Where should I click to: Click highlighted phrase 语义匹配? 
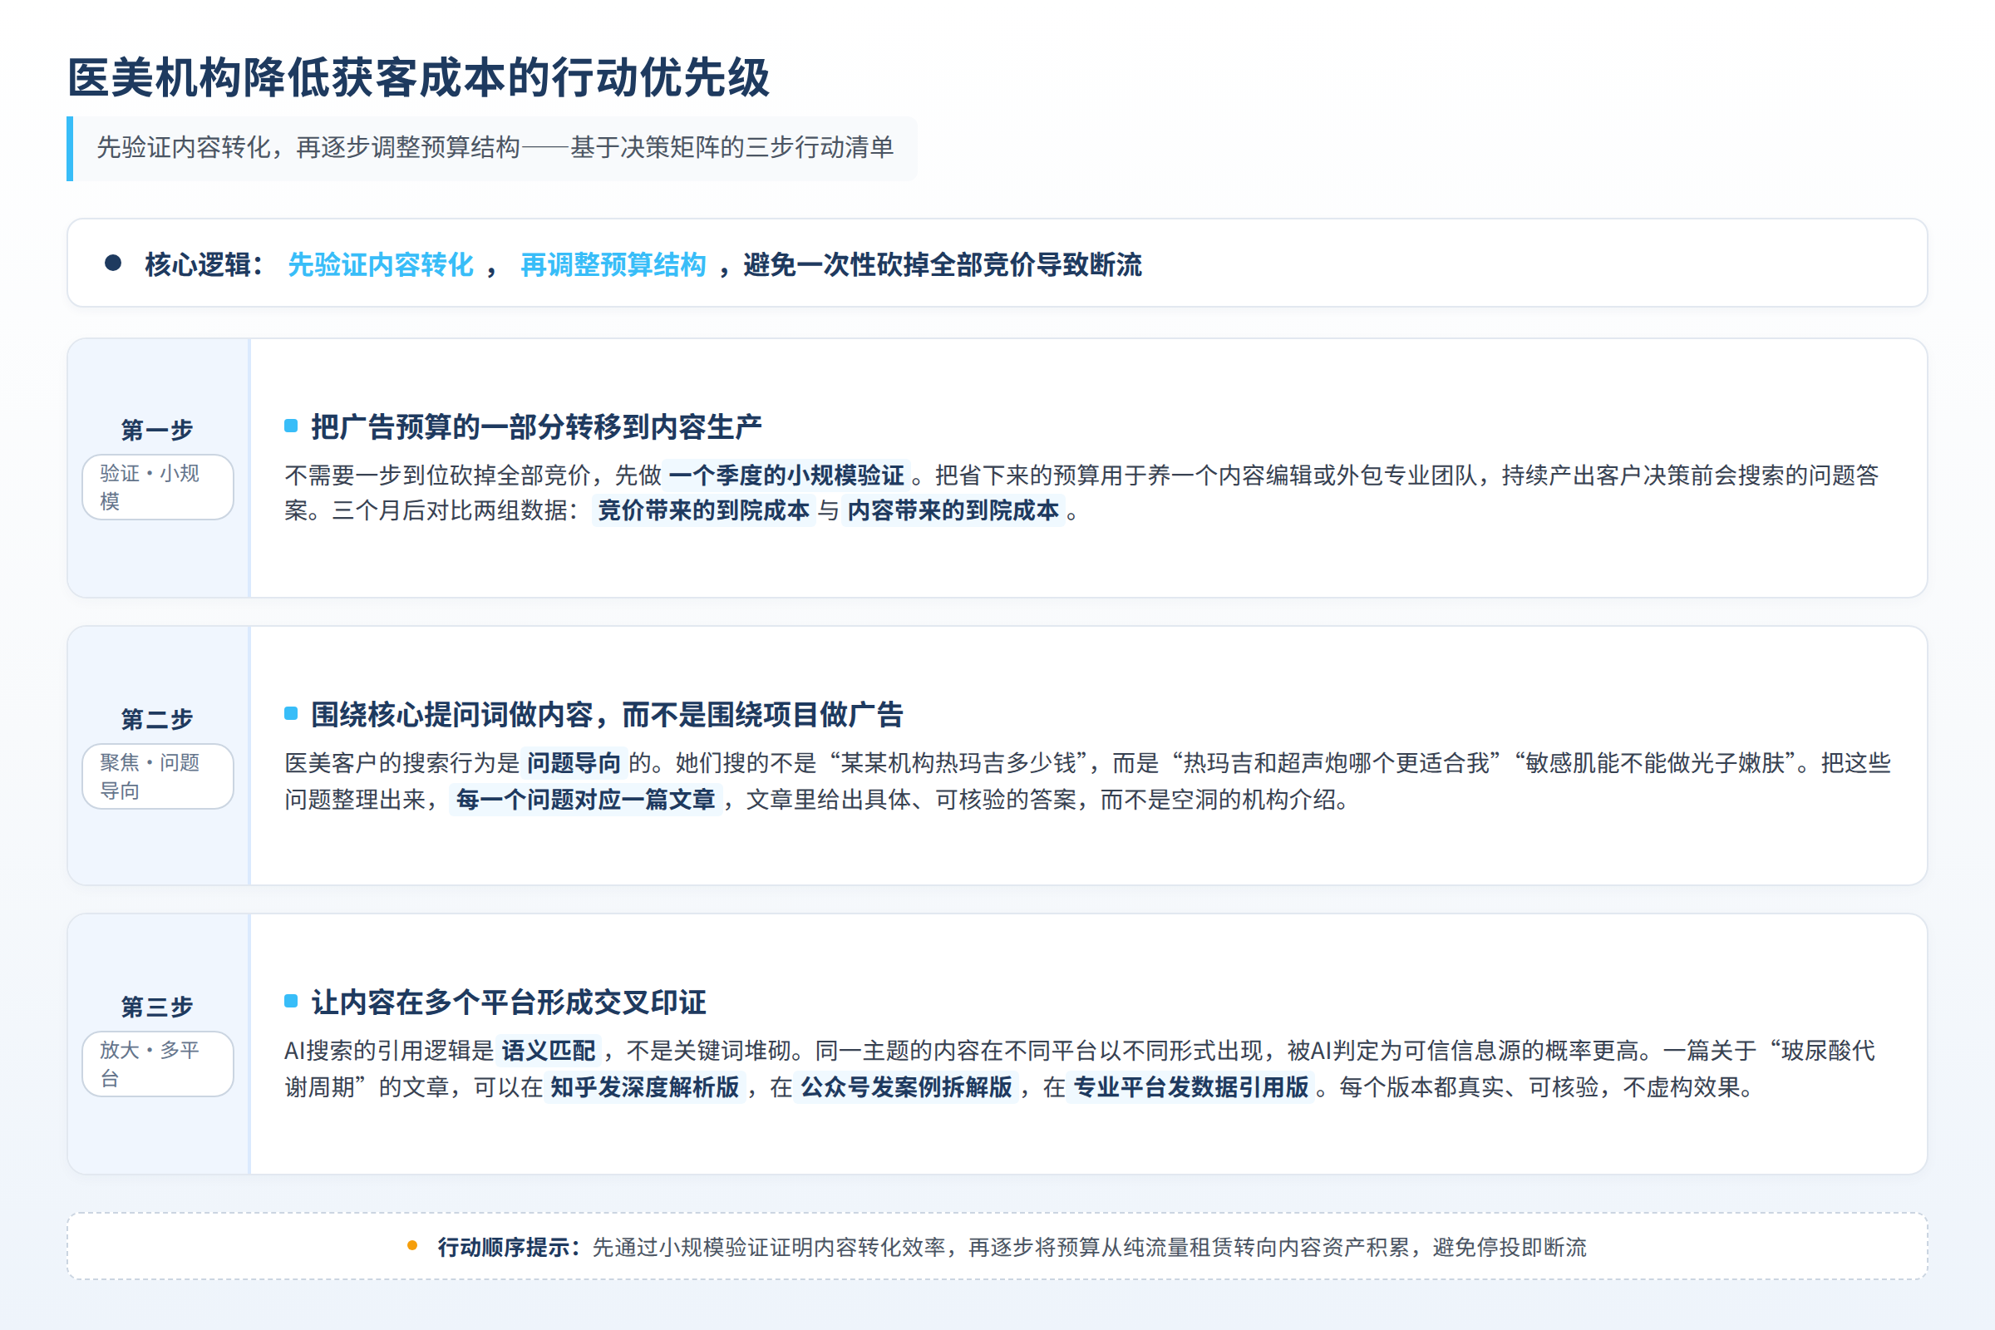point(549,1051)
